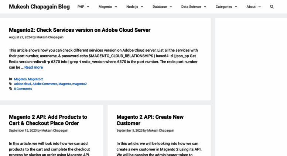The width and height of the screenshot is (287, 156).
Task: Click the September 15, 2023 date
Action: coord(23,131)
